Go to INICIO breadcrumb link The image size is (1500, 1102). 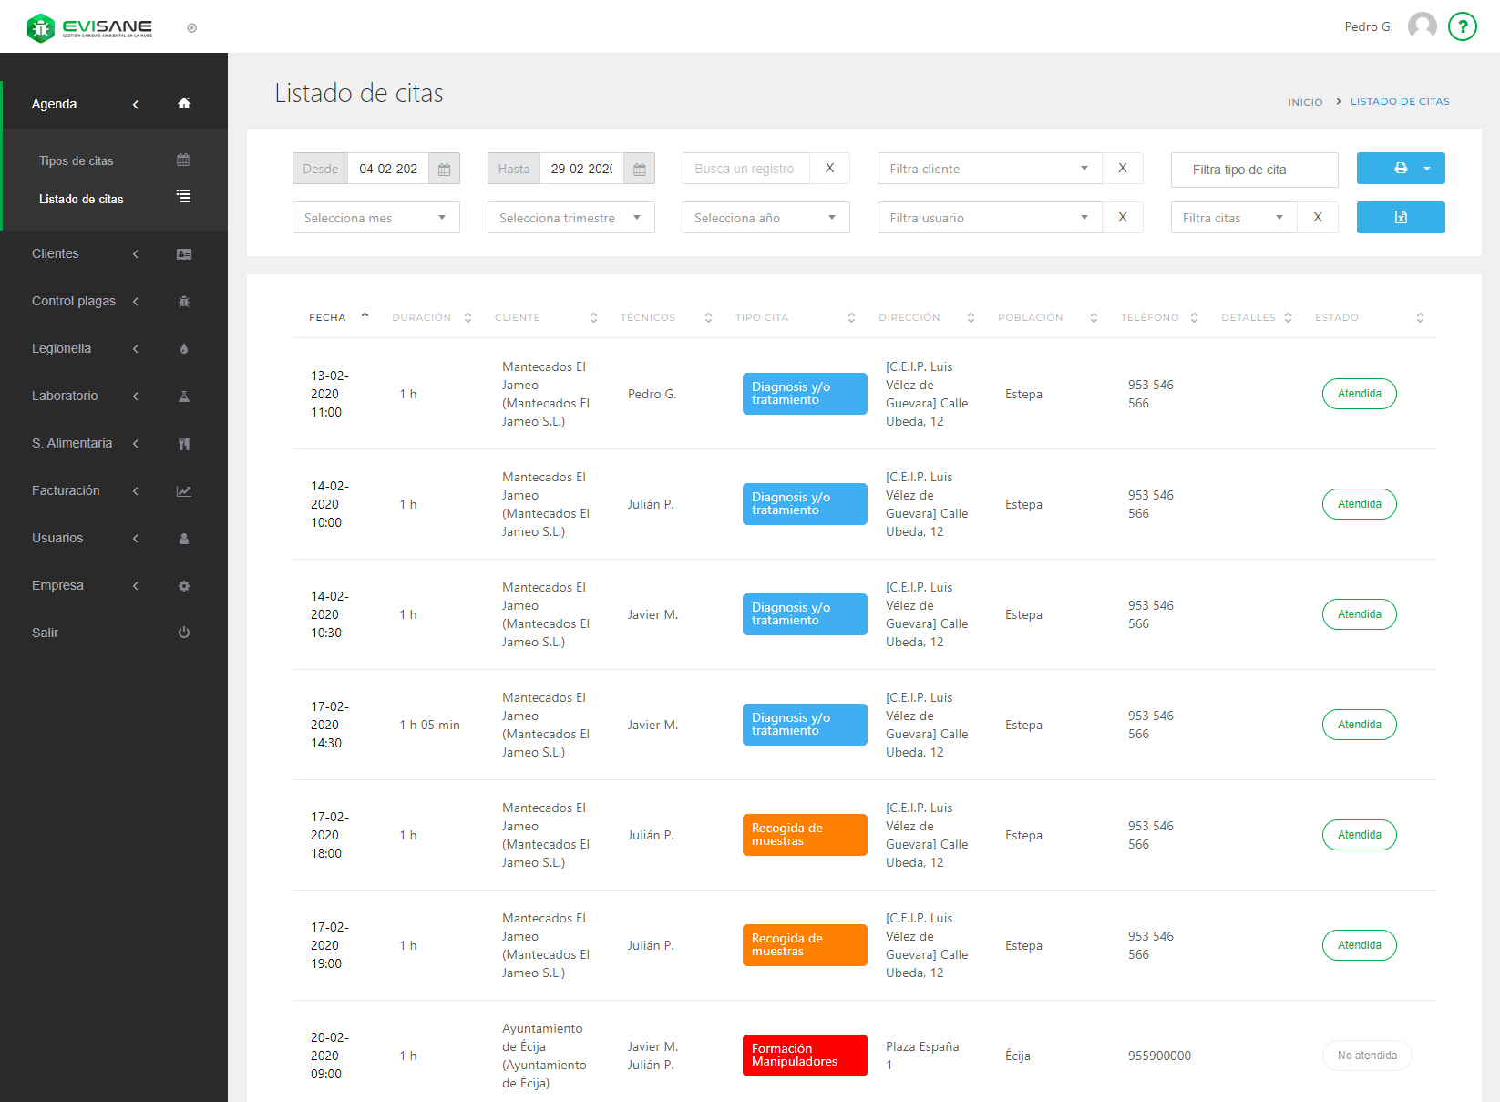1305,102
